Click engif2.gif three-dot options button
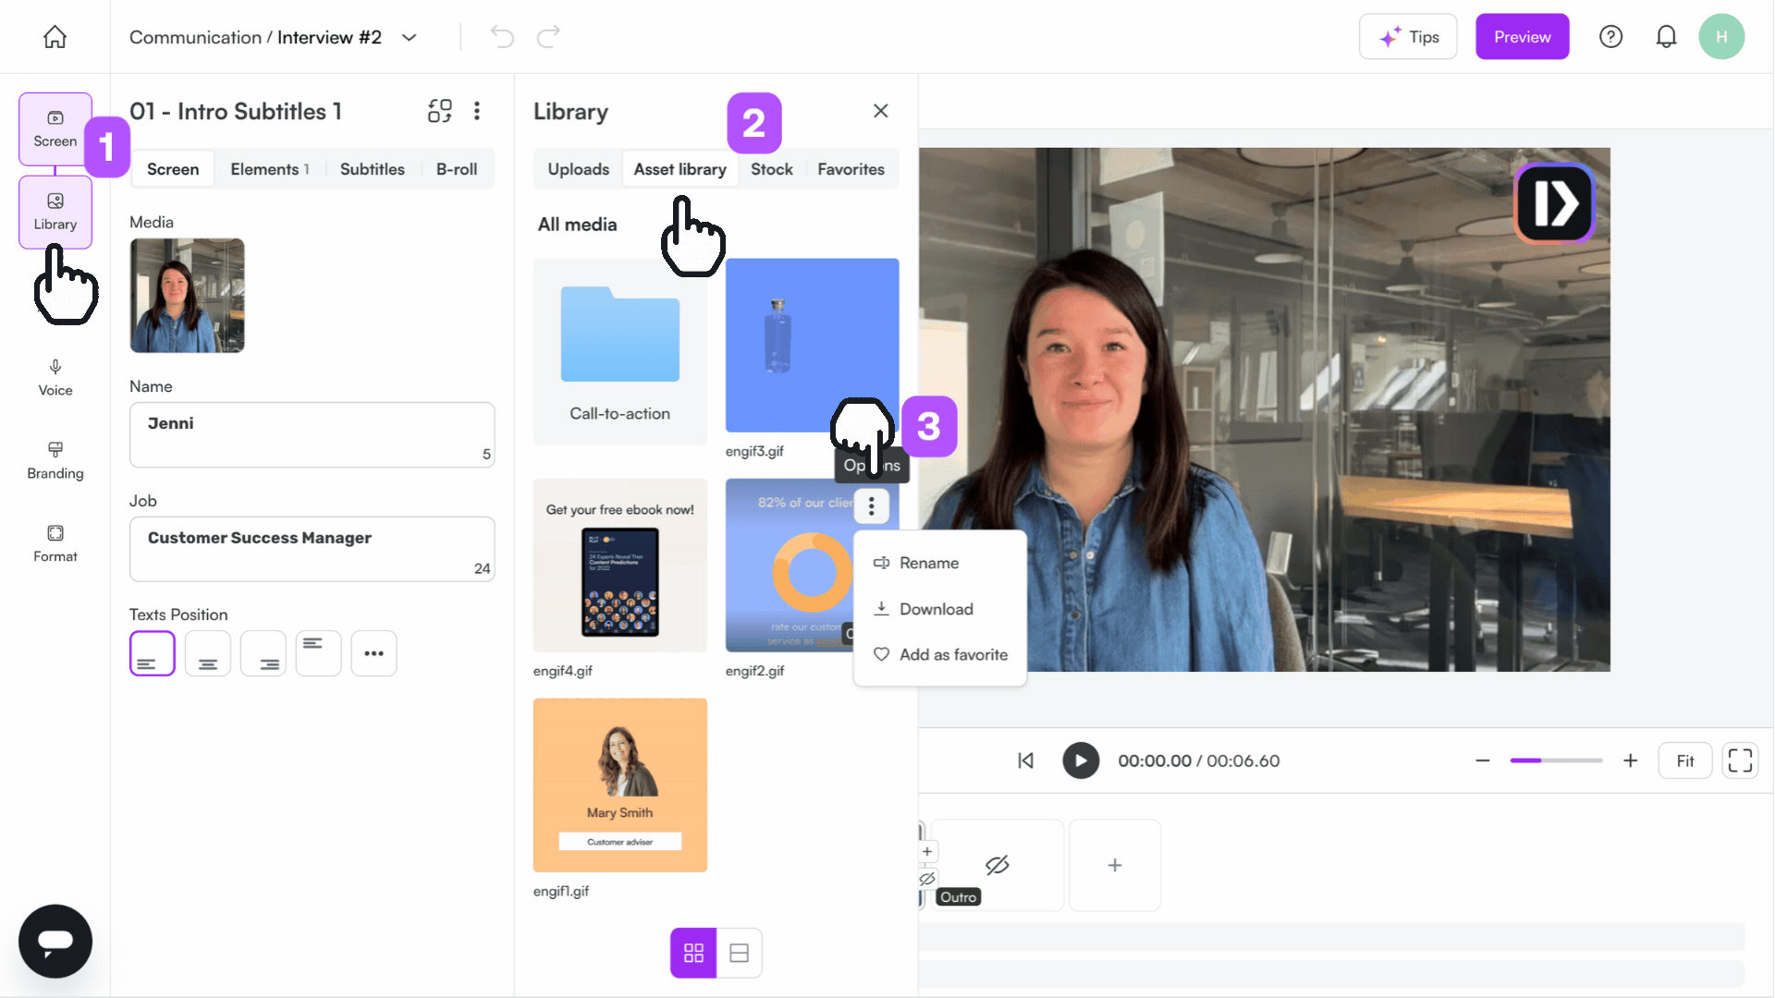Viewport: 1775px width, 998px height. [872, 506]
